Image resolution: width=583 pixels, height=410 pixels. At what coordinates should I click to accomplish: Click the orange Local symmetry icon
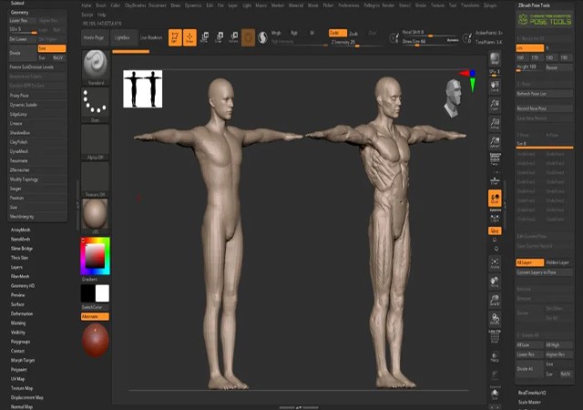click(x=495, y=199)
